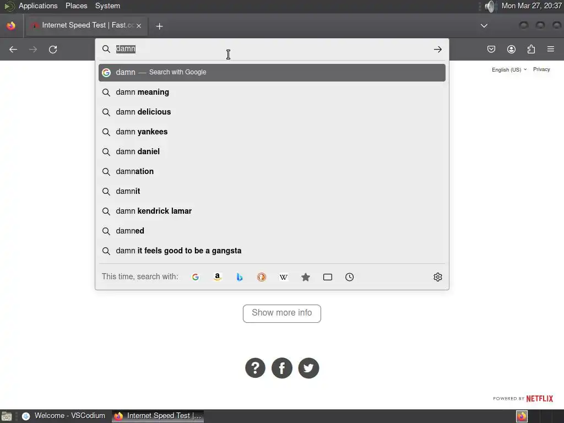
Task: Click the date and time clock
Action: [532, 6]
